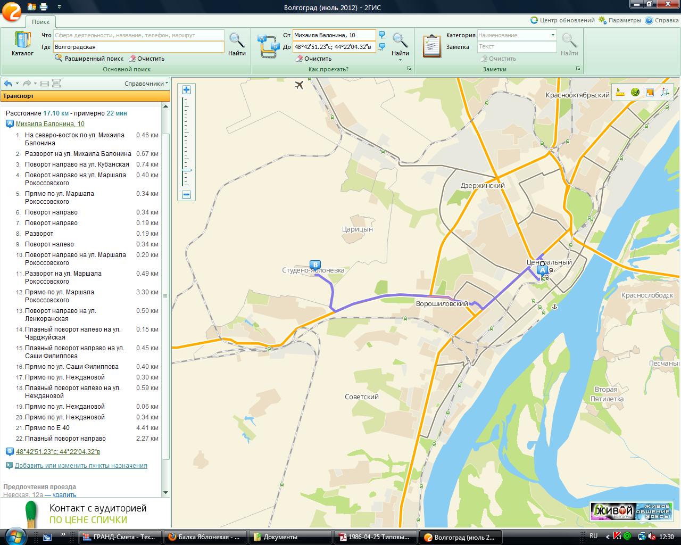
Task: Expand the Категория combo box
Action: click(x=553, y=35)
